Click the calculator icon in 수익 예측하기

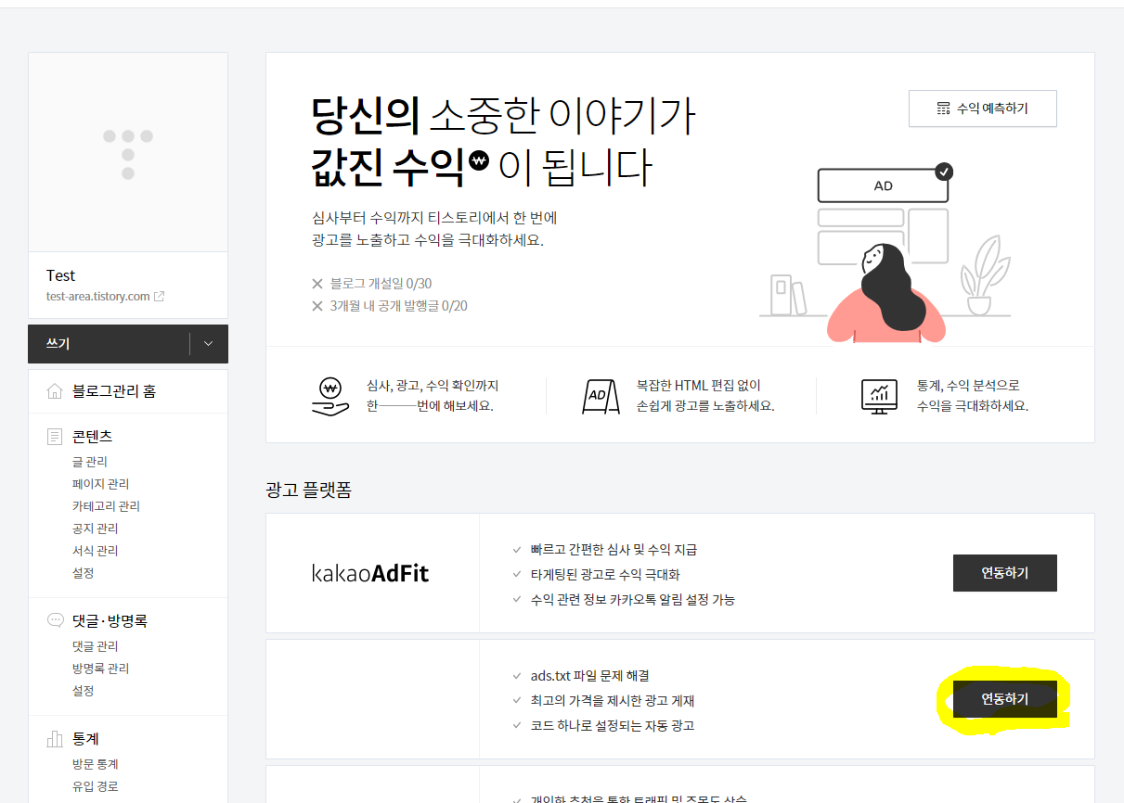(x=943, y=108)
